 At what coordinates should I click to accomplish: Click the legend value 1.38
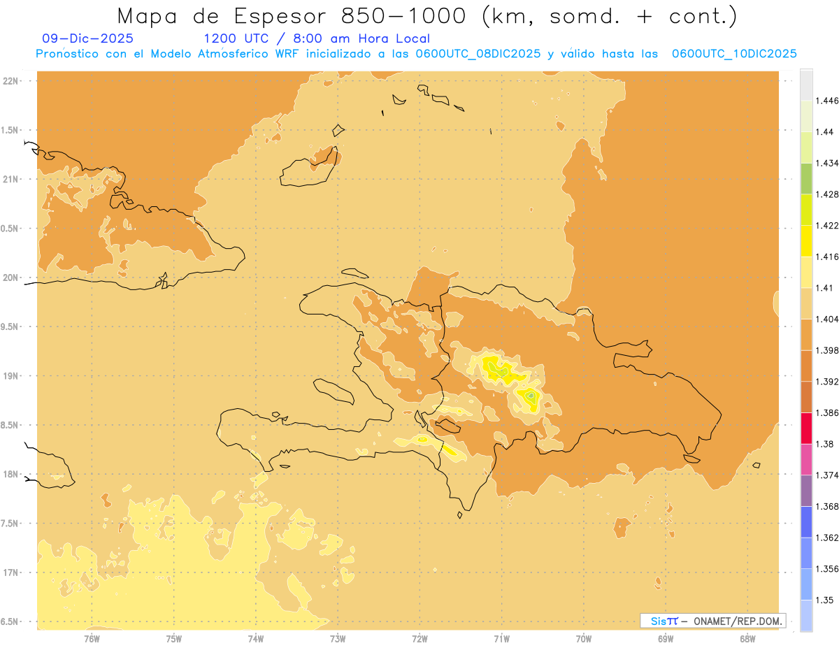[x=825, y=444]
